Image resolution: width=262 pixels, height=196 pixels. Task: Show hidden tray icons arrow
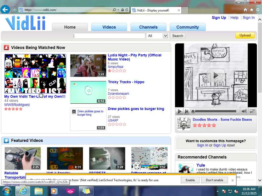point(217,191)
